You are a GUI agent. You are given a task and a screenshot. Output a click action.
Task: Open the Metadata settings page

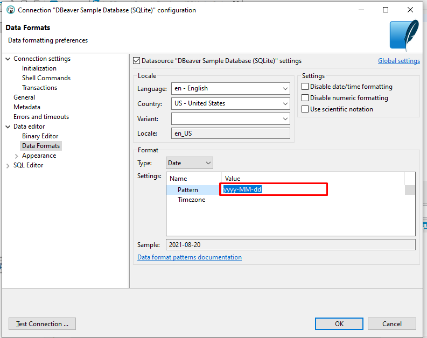click(x=27, y=107)
